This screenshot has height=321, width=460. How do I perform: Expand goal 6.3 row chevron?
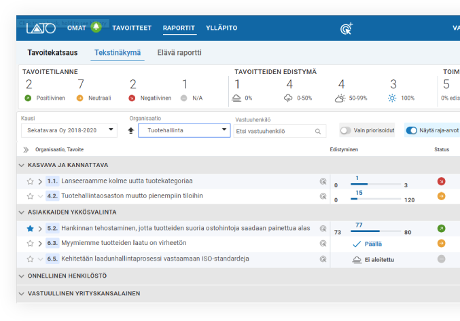pos(40,244)
